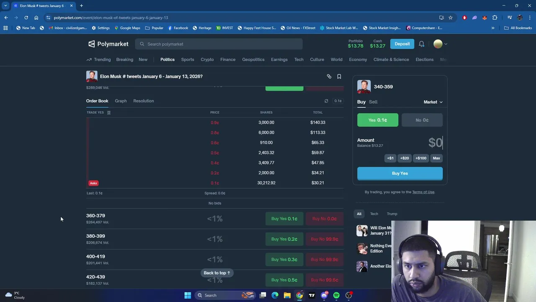Select the No 0¢ outcome
The height and width of the screenshot is (302, 536).
coord(422,120)
